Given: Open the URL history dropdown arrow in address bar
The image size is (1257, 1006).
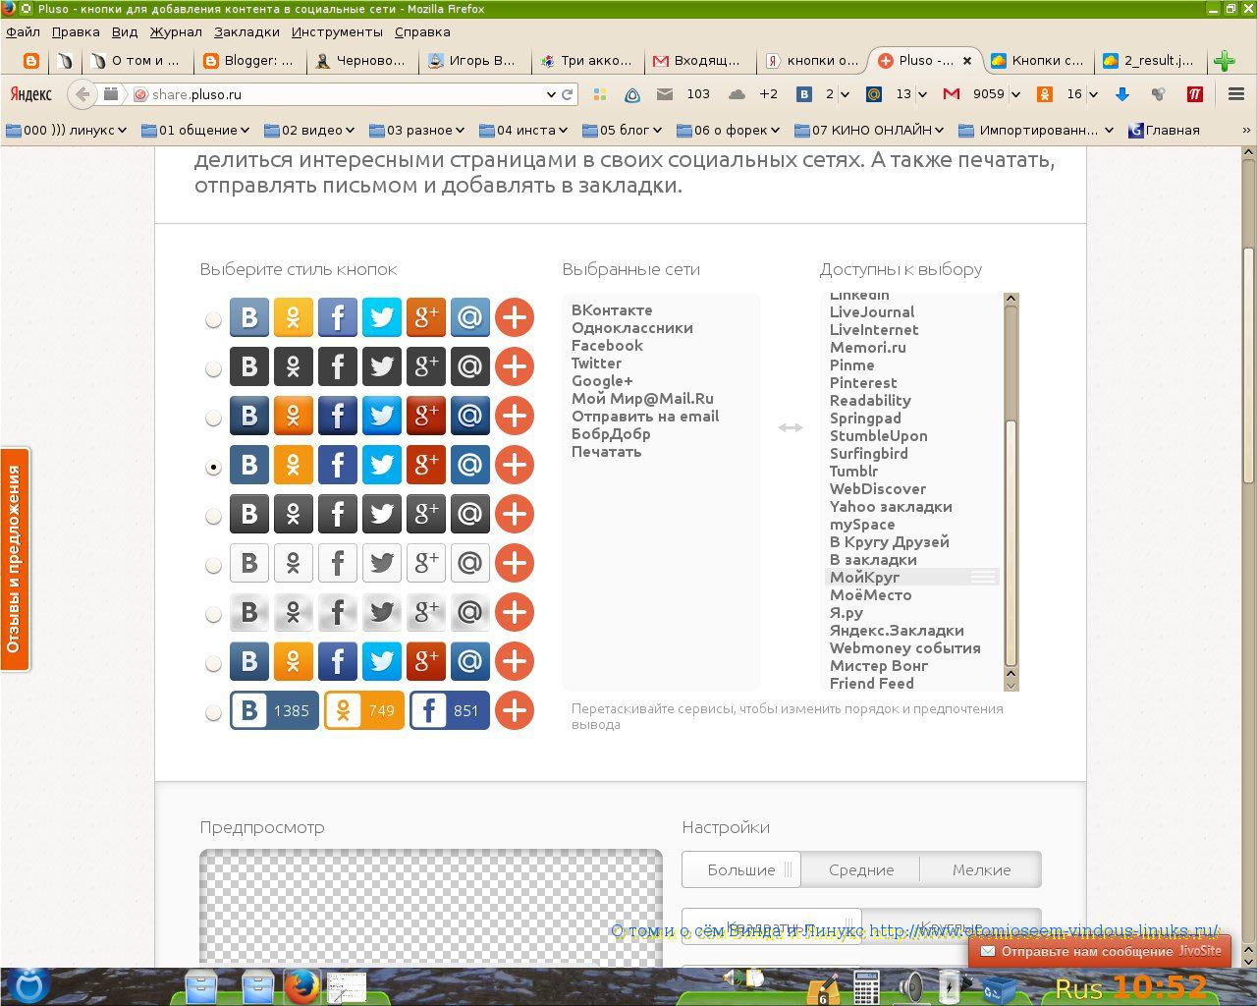Looking at the screenshot, I should coord(551,94).
